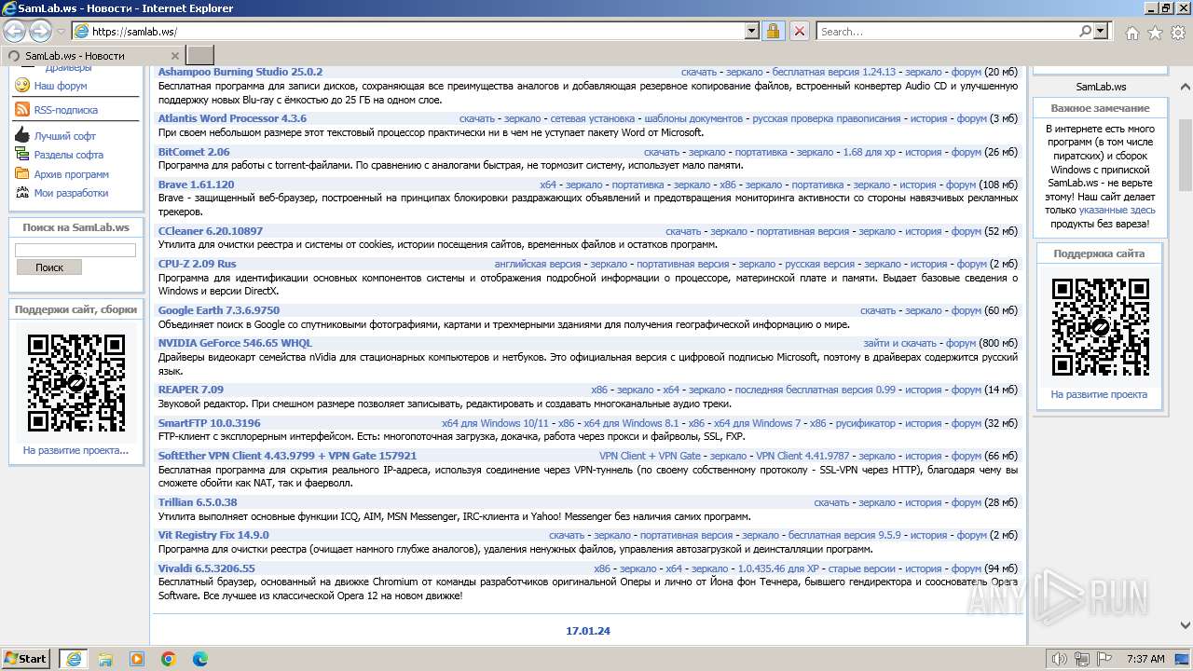Image resolution: width=1193 pixels, height=671 pixels.
Task: Open Ashampoo Burning Studio 25.0.2 link
Action: 240,72
